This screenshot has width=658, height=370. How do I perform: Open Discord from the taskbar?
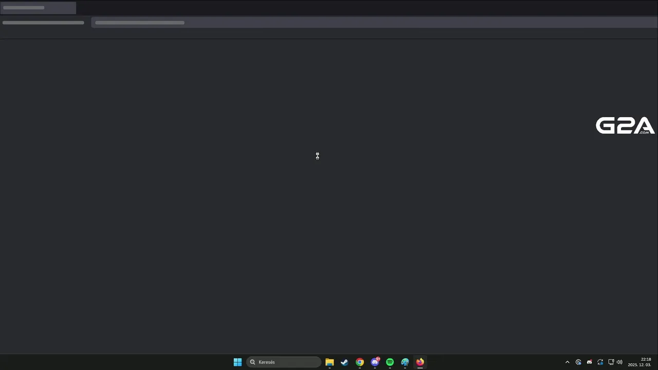tap(375, 362)
